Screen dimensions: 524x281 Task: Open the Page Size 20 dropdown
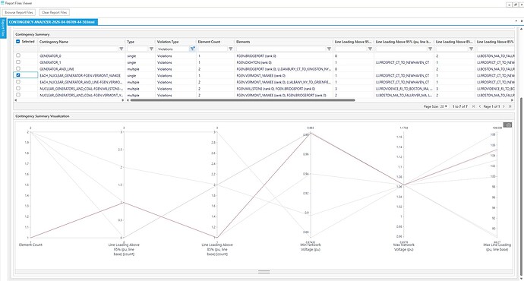444,106
